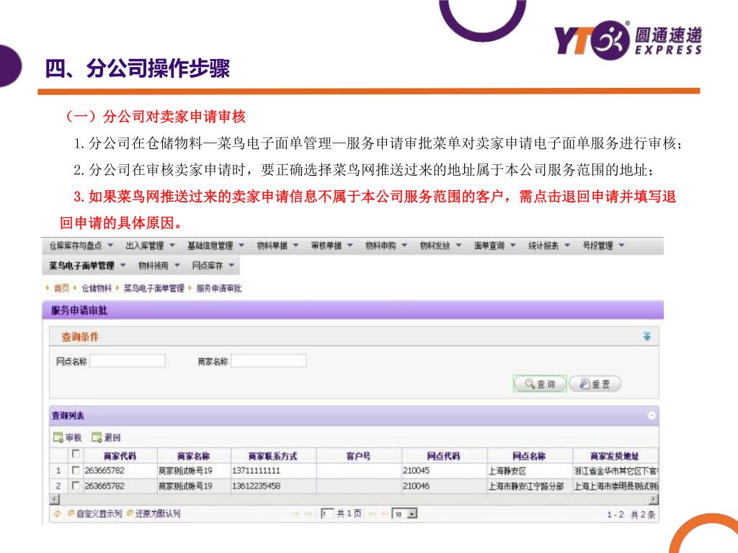Click the 仓储物料 breadcrumb link
The height and width of the screenshot is (553, 738).
[97, 288]
